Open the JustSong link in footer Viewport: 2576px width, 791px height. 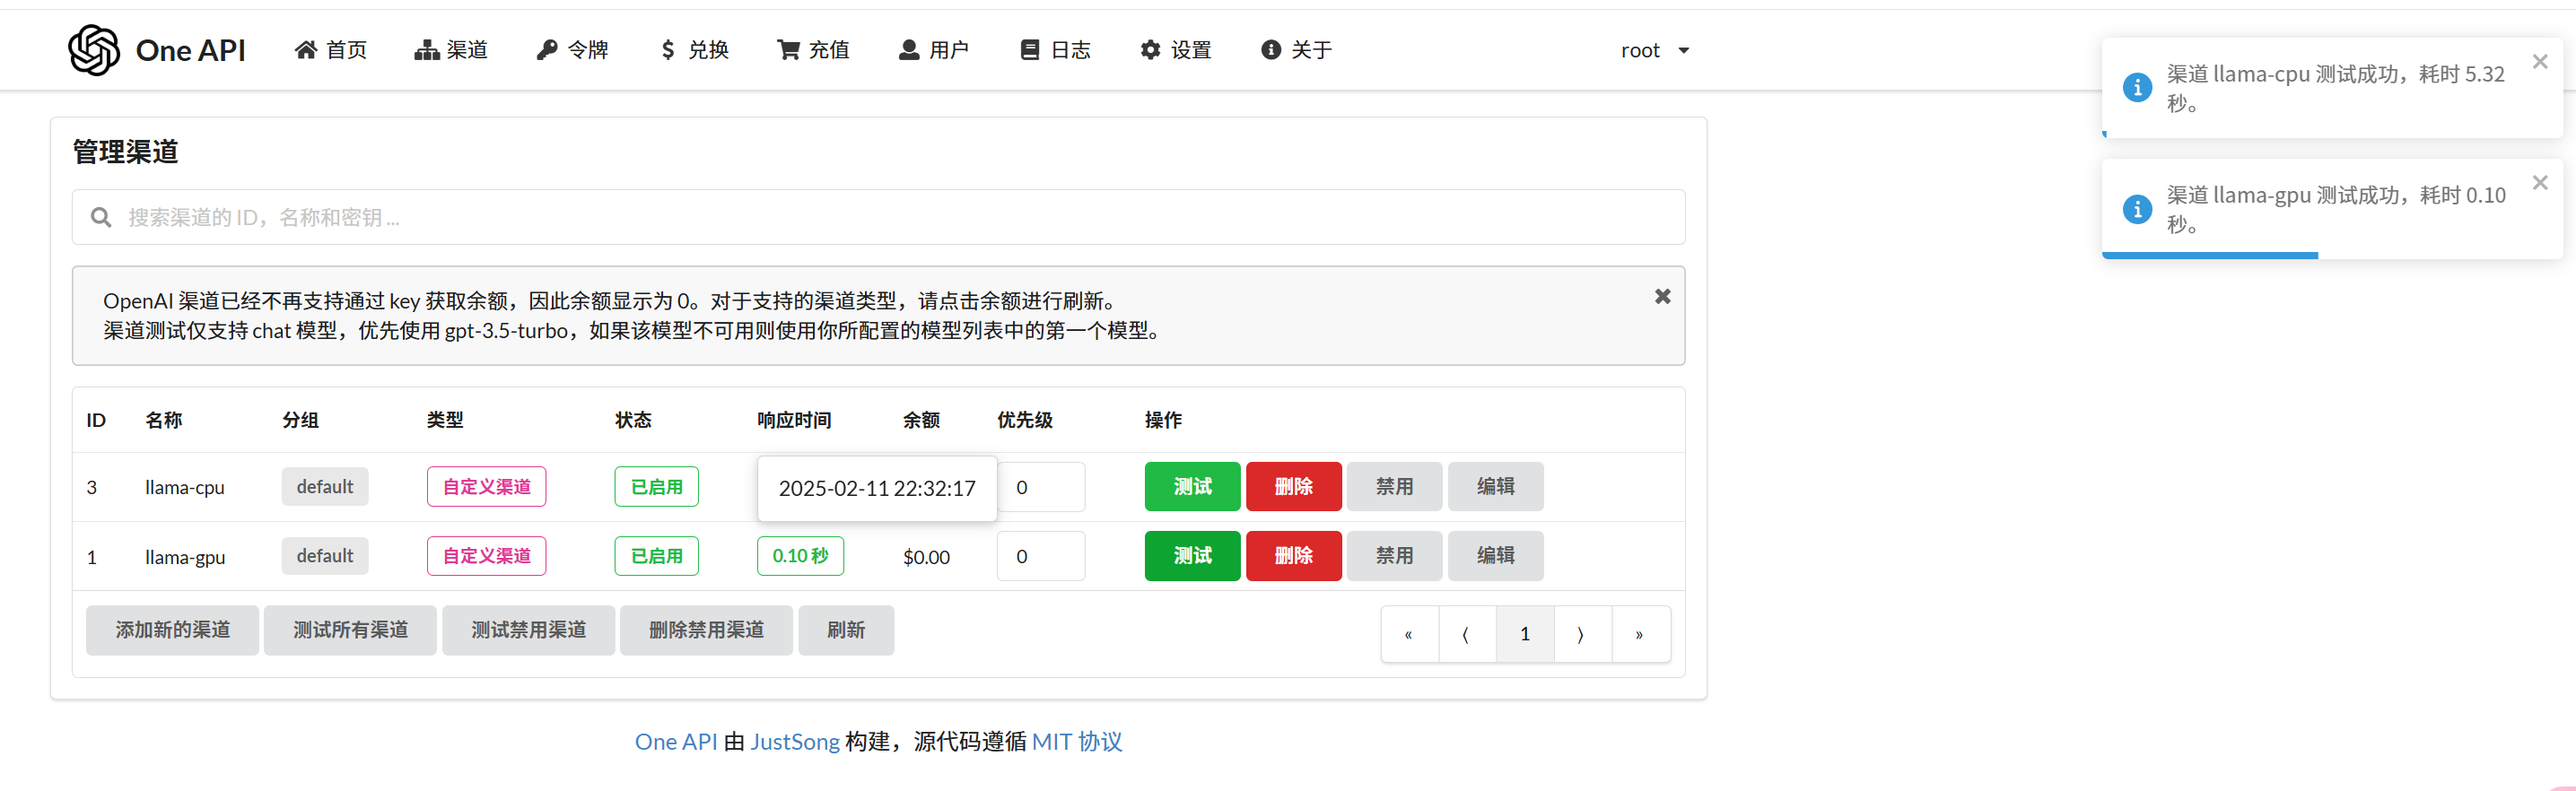(794, 742)
